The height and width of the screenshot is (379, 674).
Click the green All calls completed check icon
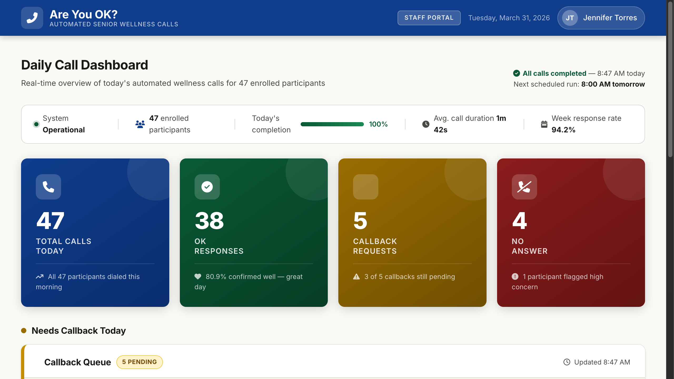click(x=517, y=73)
